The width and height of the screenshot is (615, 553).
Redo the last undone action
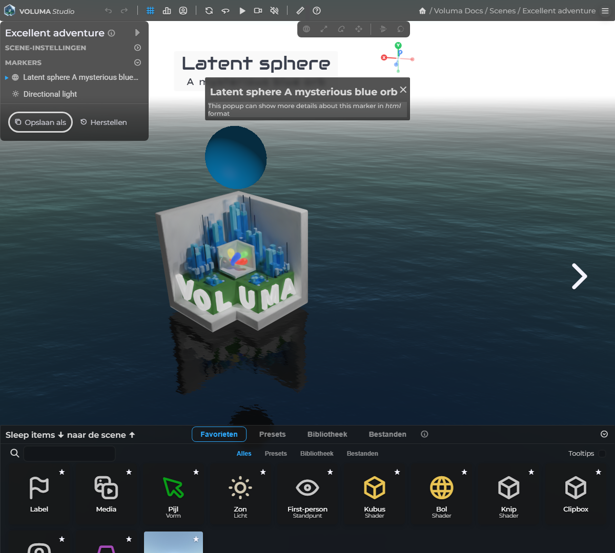coord(124,11)
